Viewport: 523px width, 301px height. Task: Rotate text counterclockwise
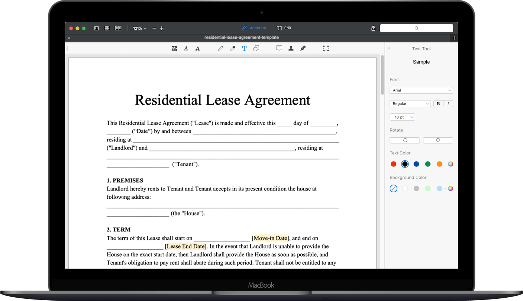[x=404, y=140]
